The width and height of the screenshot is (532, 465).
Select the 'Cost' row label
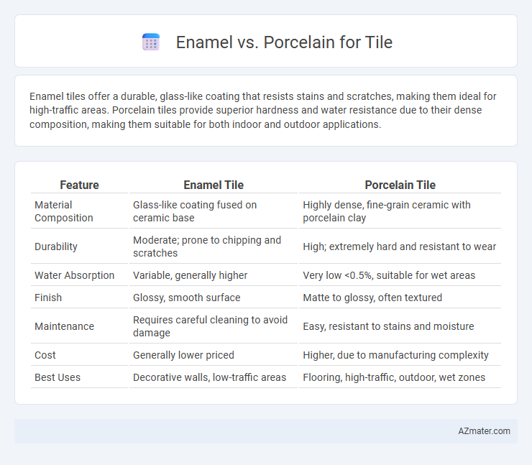[45, 355]
